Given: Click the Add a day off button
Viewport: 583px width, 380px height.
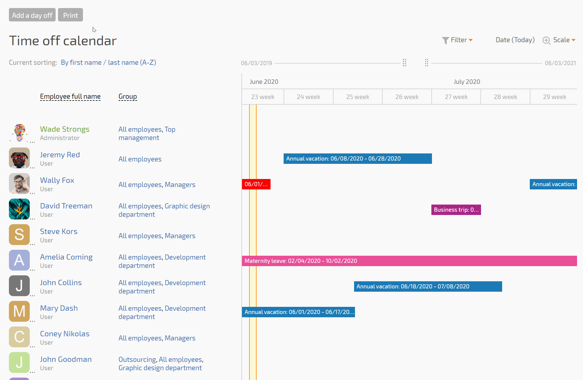Looking at the screenshot, I should (32, 15).
